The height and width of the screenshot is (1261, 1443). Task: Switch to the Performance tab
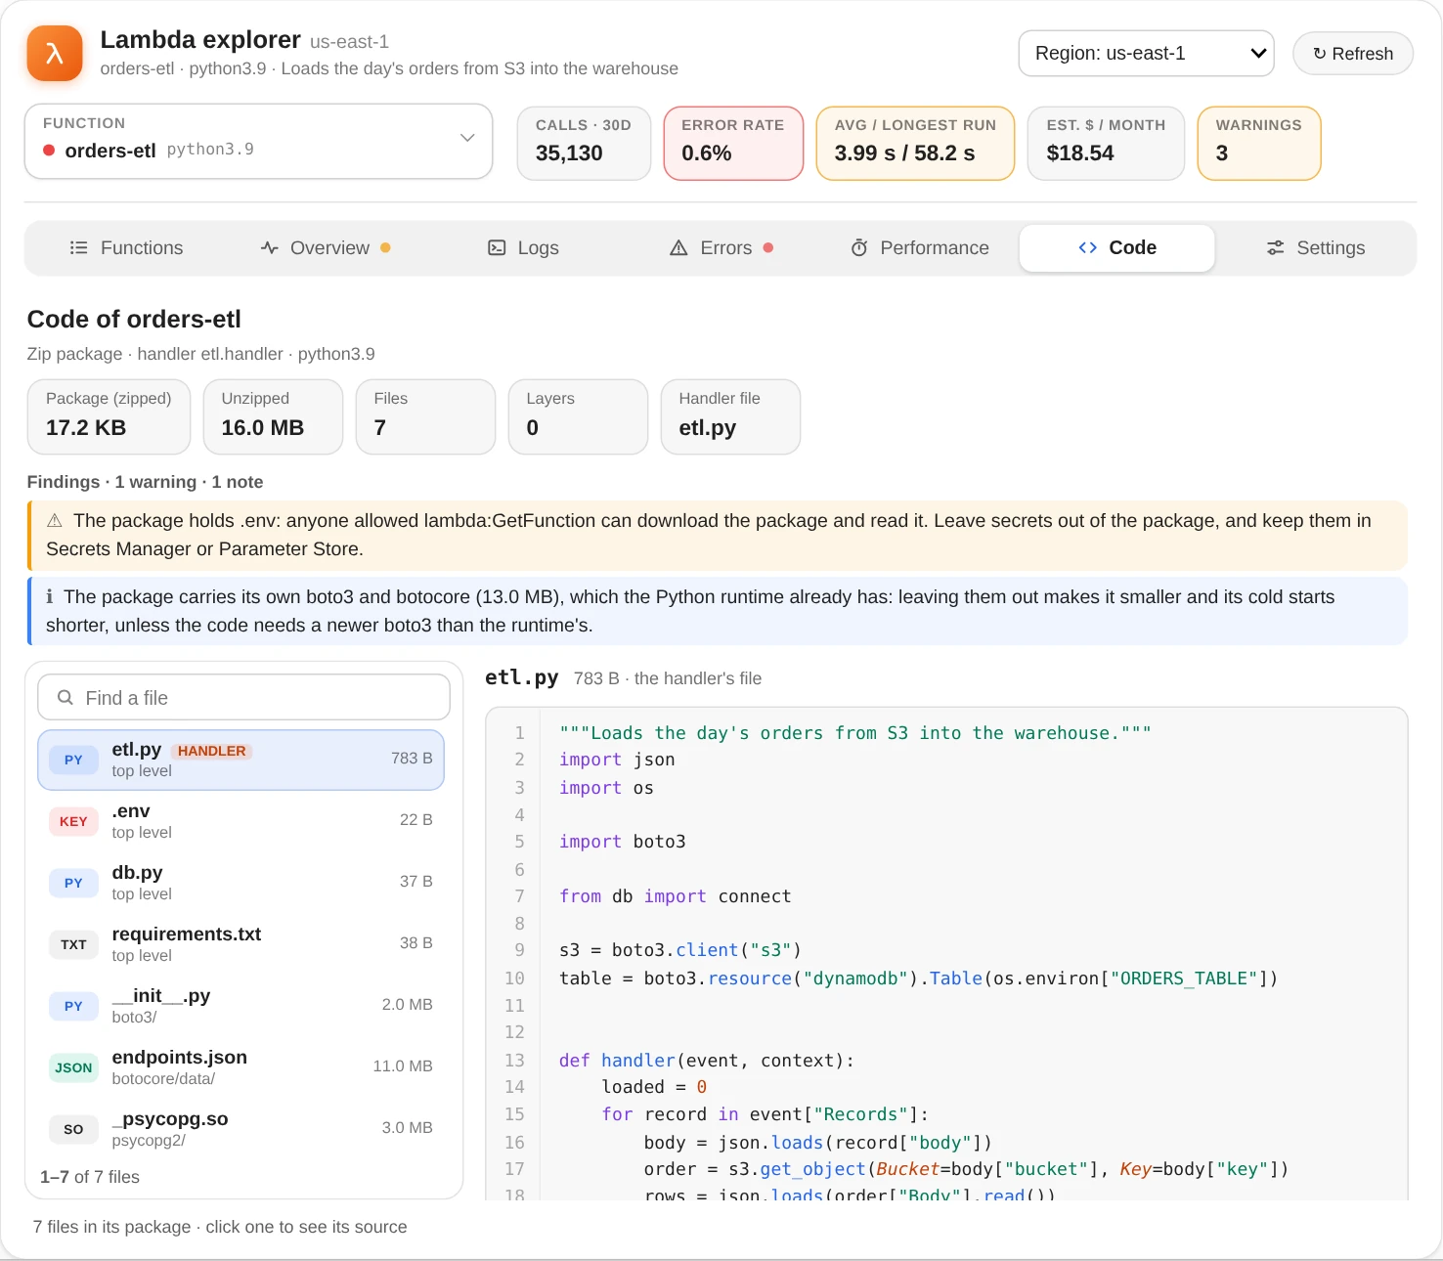click(x=919, y=248)
